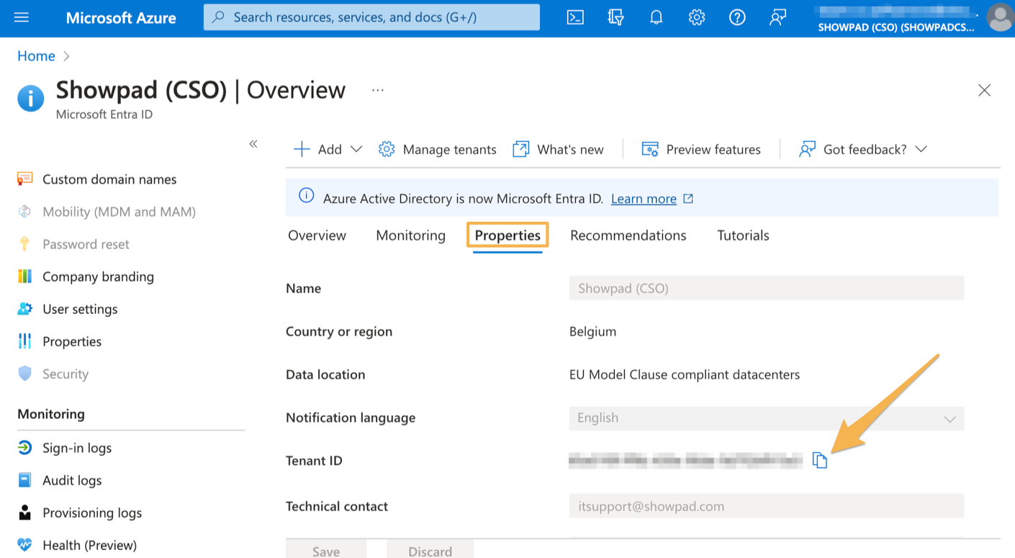Copy the Tenant ID to clipboard
The height and width of the screenshot is (558, 1015).
tap(819, 460)
